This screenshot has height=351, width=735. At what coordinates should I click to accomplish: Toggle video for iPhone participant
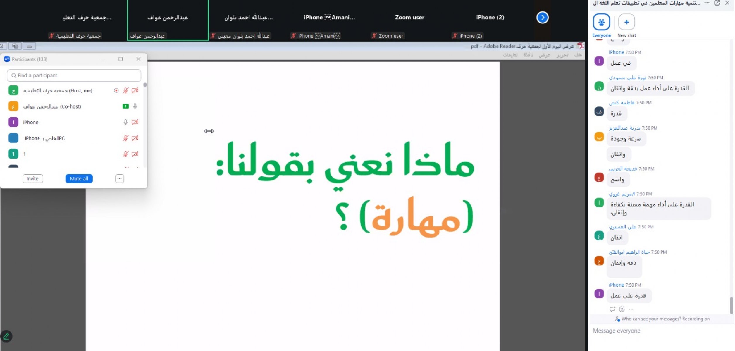[x=135, y=122]
